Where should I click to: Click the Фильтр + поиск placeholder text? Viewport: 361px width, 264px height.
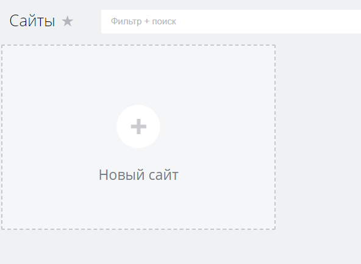143,21
